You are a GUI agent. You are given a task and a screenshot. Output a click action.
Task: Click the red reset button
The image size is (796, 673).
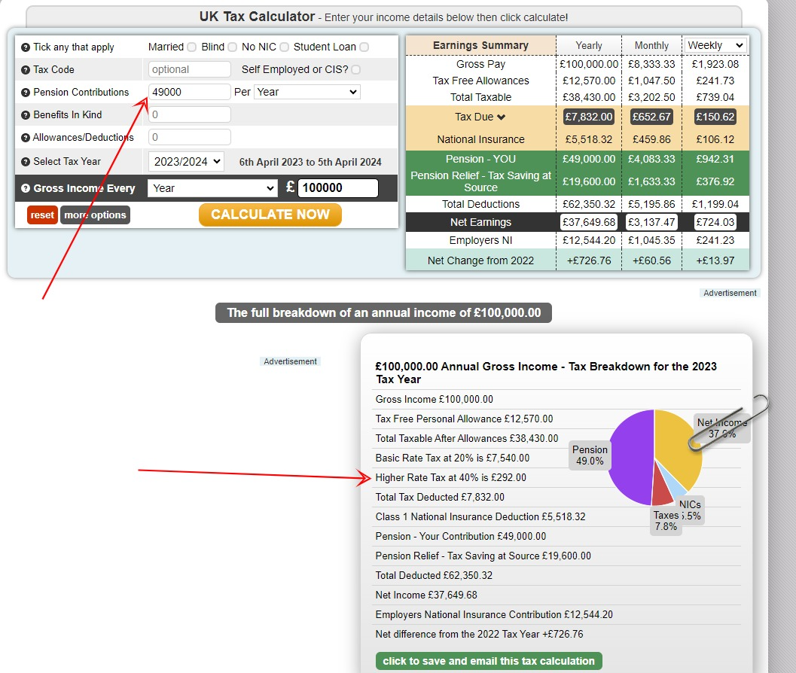(42, 215)
